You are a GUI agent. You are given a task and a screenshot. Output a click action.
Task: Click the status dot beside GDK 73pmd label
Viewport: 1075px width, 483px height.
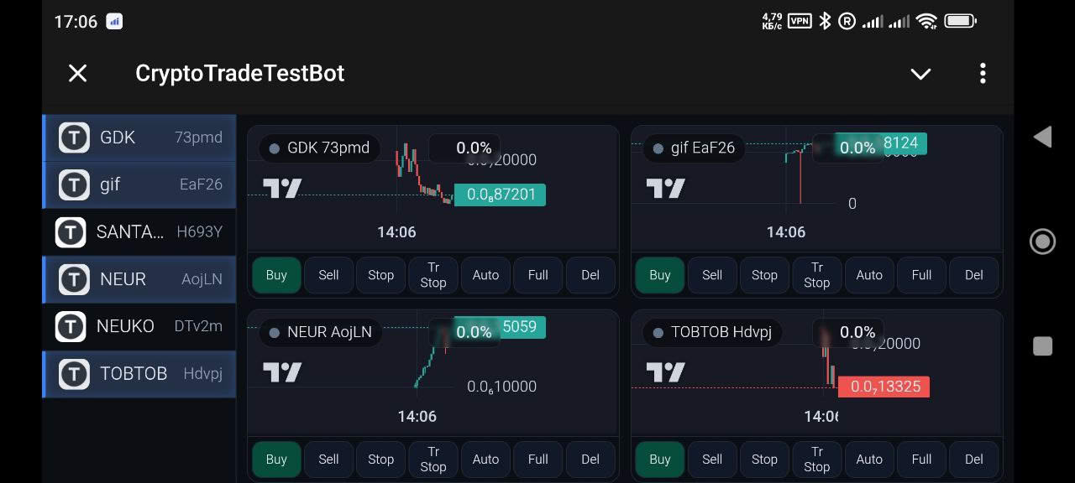274,148
